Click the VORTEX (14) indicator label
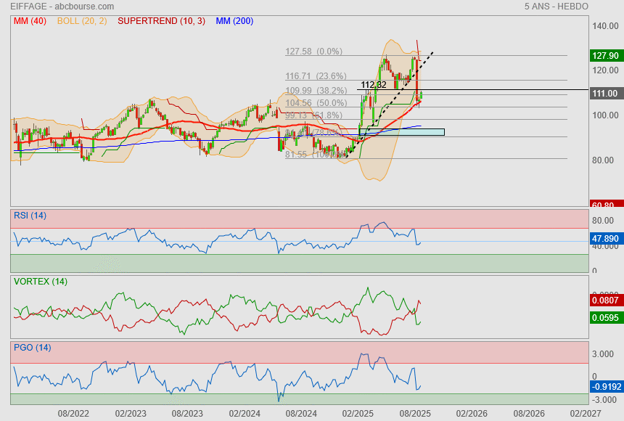 point(40,282)
